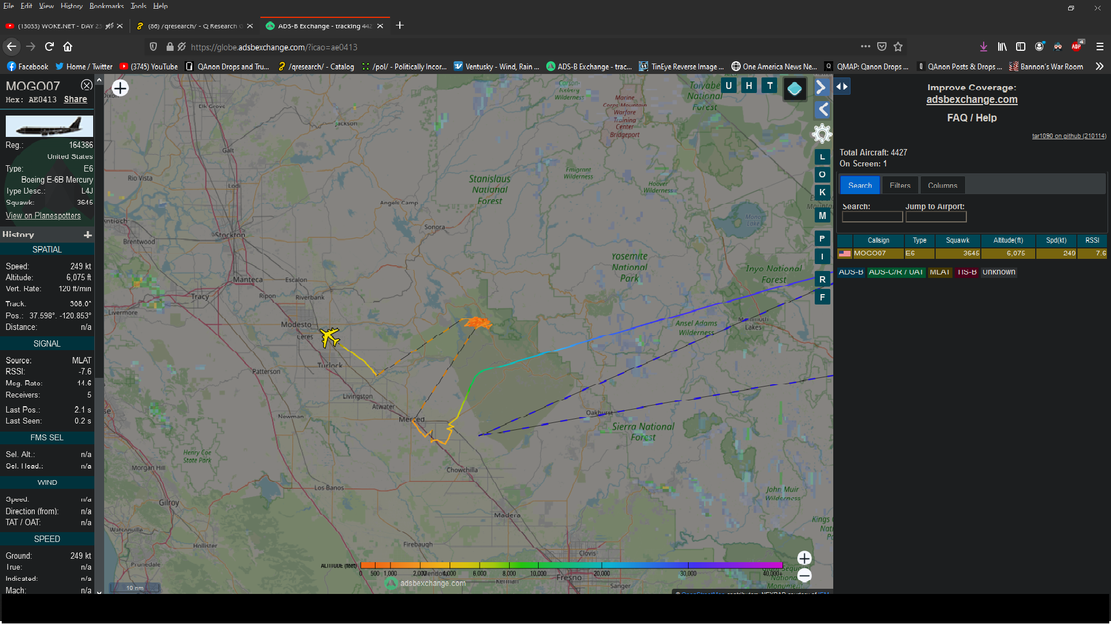Open the map layer selector diamond
This screenshot has width=1111, height=624.
[x=794, y=89]
